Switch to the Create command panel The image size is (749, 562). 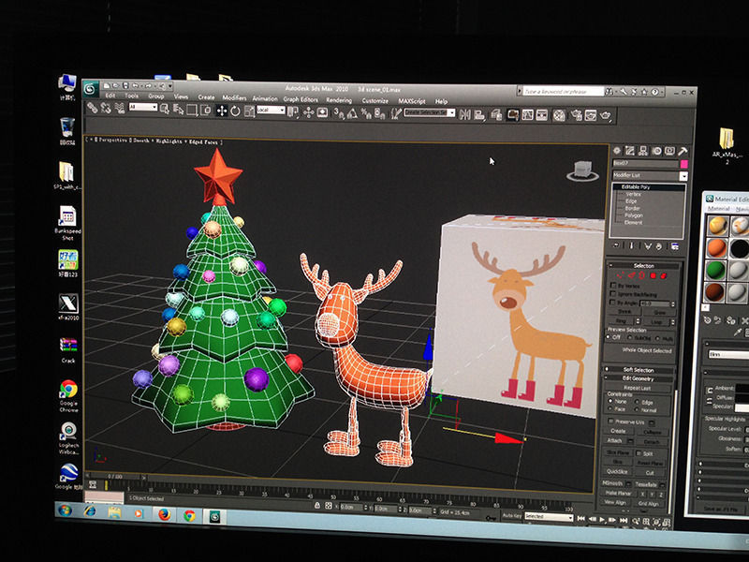point(617,151)
